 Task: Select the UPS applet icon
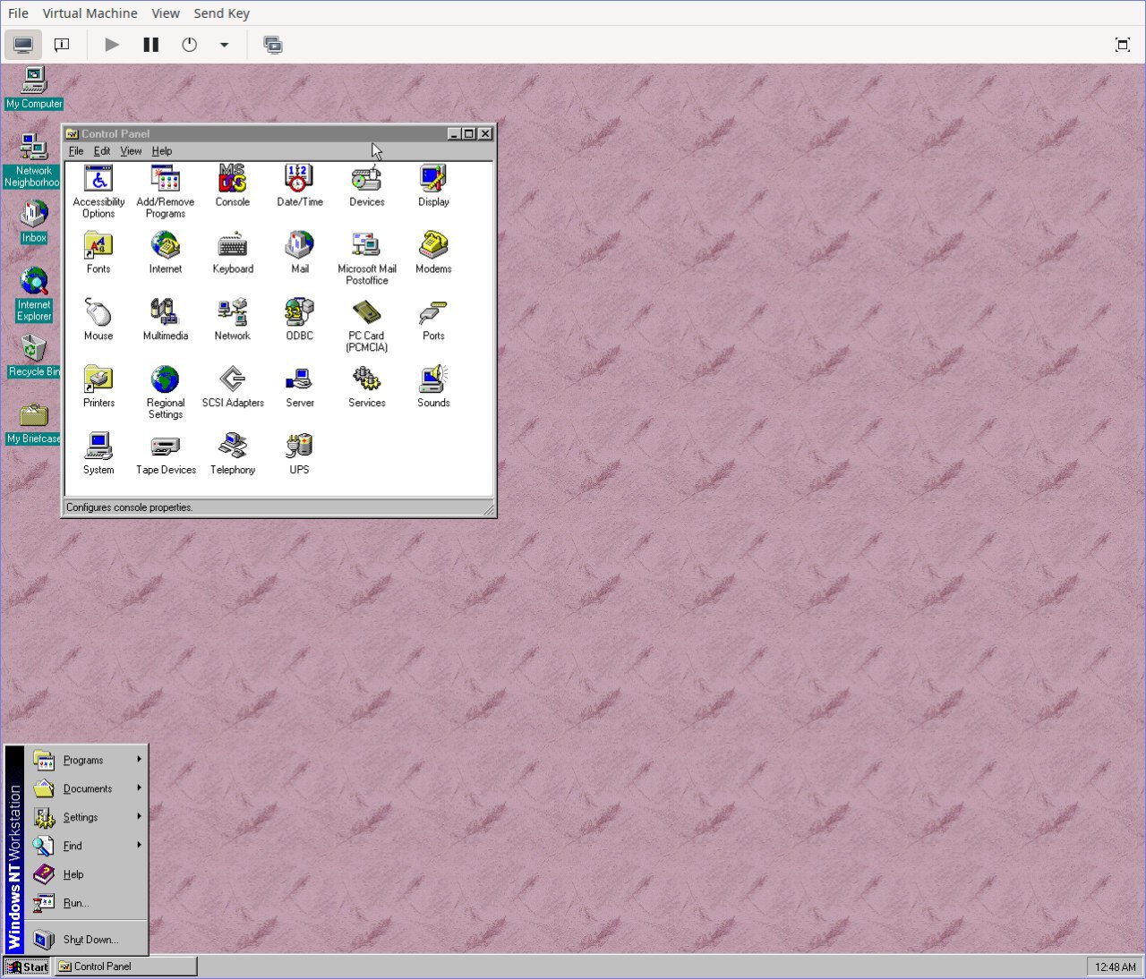[299, 447]
